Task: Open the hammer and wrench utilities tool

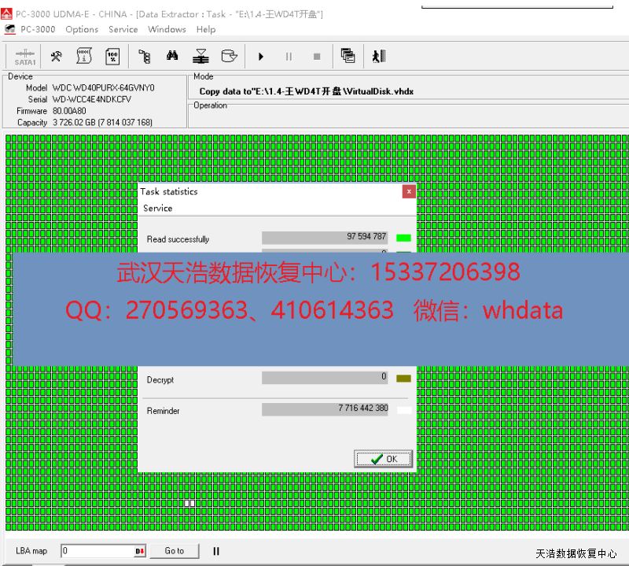Action: pos(56,57)
